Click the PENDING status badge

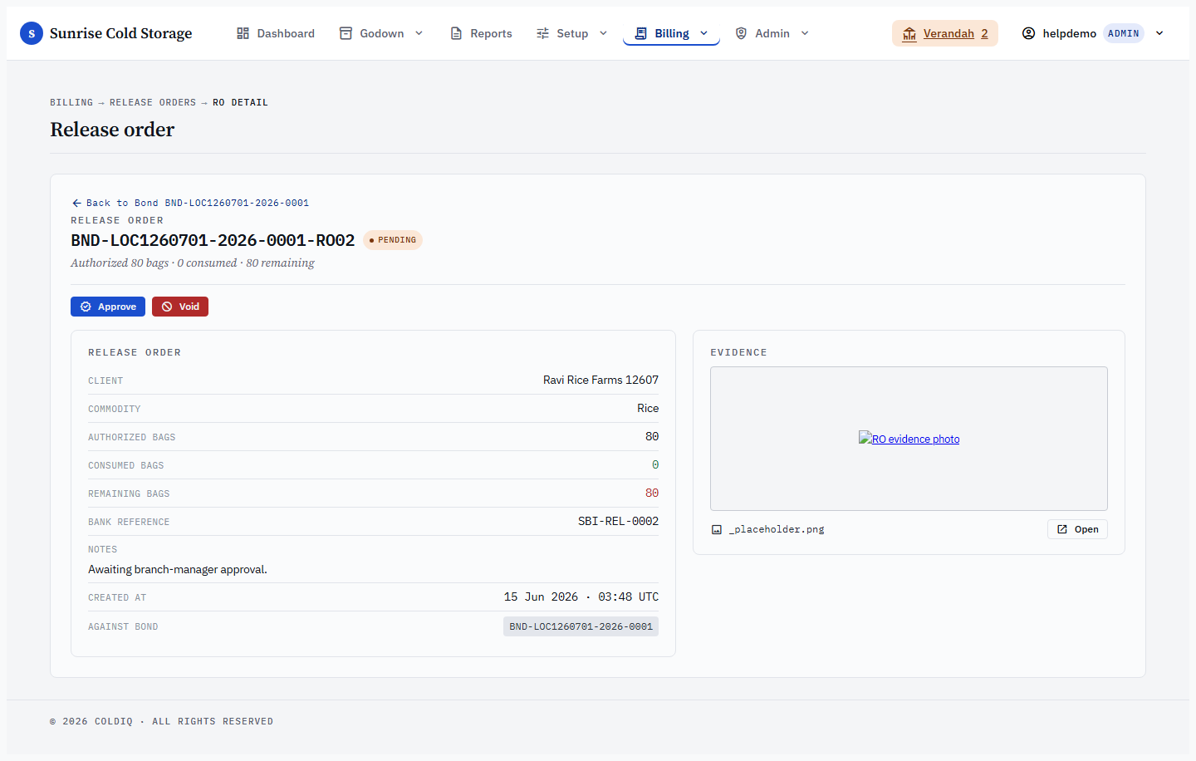tap(393, 240)
